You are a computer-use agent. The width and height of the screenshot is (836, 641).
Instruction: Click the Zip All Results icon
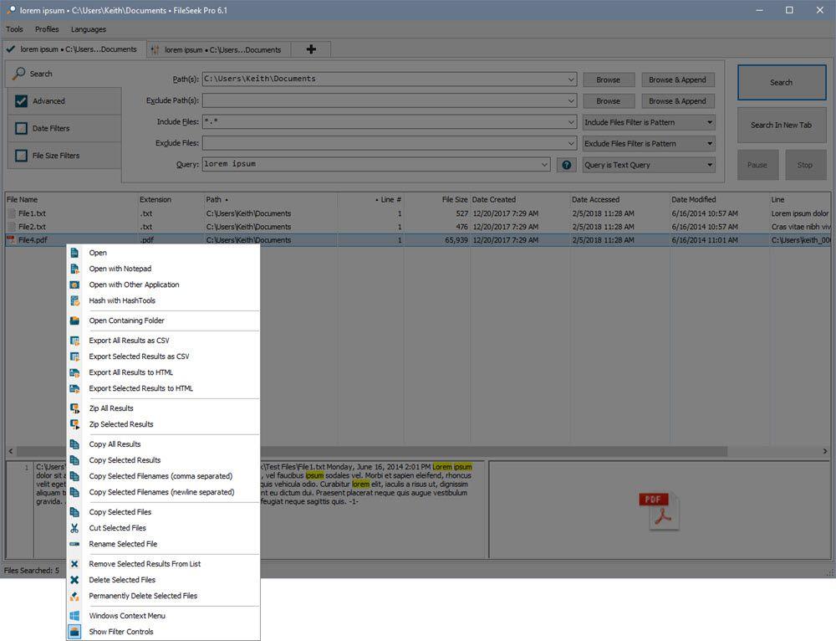pyautogui.click(x=74, y=408)
